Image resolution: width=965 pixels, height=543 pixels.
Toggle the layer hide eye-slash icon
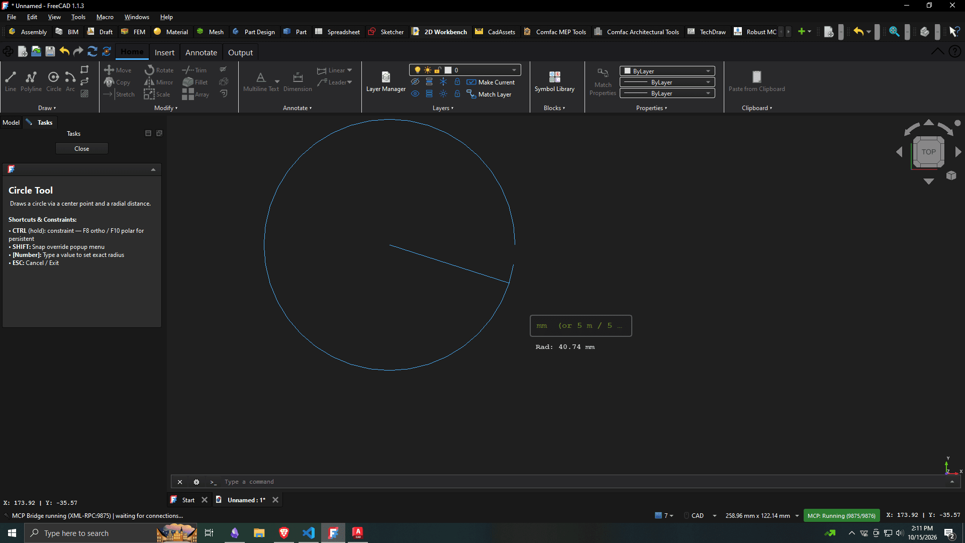tap(415, 81)
